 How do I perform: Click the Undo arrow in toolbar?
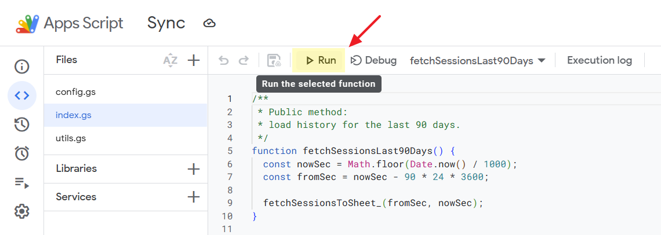pos(223,60)
